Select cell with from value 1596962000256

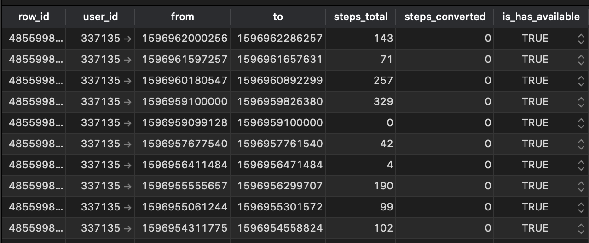coord(185,39)
